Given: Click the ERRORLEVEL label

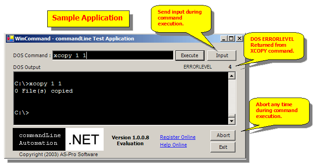Looking at the screenshot, I should (198, 67).
